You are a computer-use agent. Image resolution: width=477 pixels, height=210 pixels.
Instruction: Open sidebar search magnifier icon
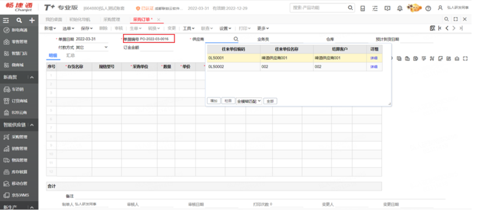19,20
